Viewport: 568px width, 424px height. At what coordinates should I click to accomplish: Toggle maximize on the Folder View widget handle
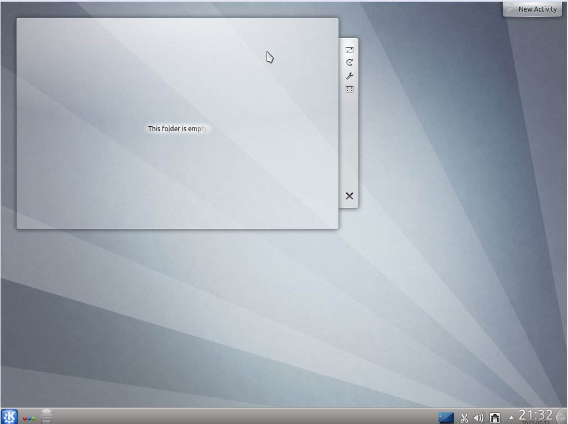[x=349, y=49]
